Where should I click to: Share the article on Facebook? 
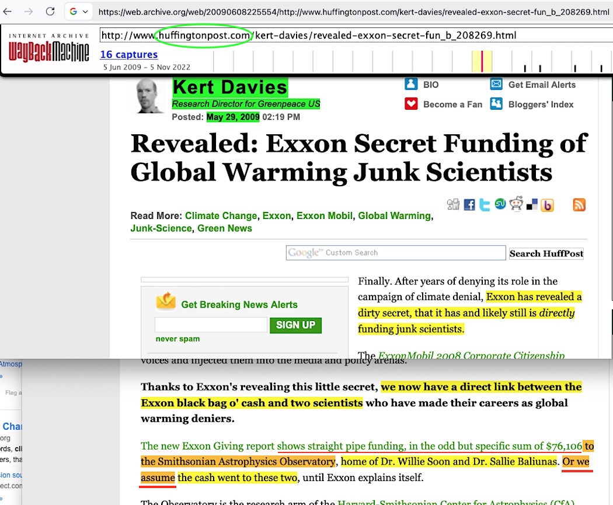[469, 205]
